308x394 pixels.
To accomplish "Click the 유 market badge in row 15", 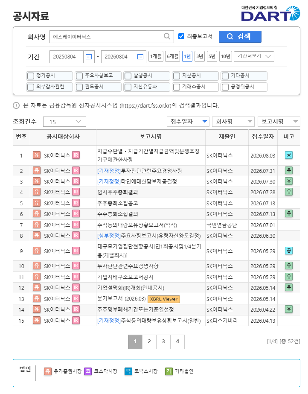I will 37,320.
